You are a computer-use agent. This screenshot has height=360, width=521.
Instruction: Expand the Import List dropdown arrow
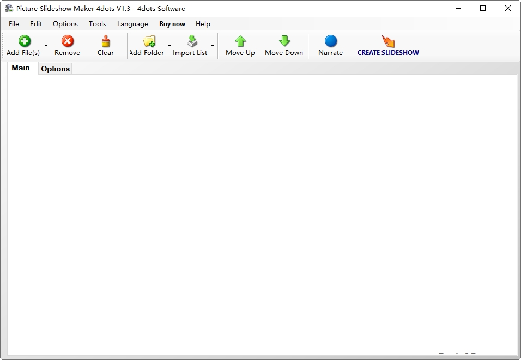coord(213,46)
